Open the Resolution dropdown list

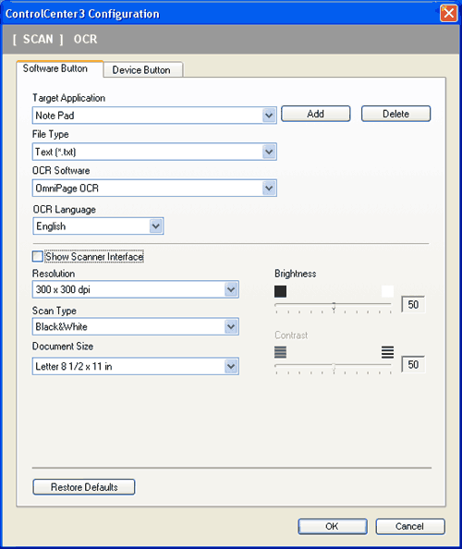[136, 289]
